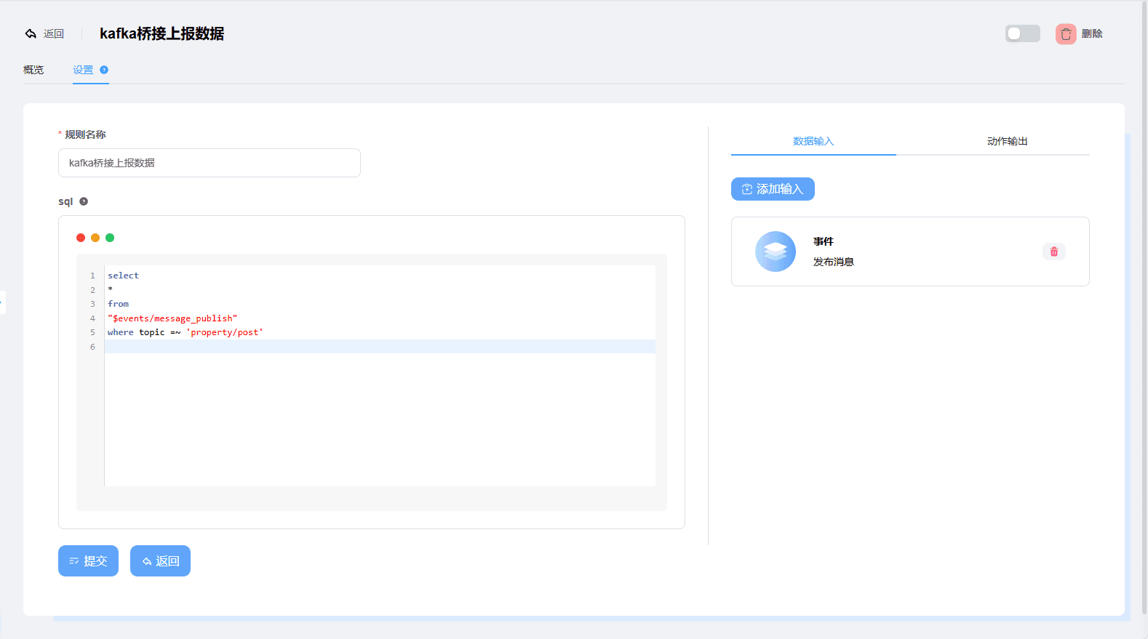
Task: Click the 'topic' word on line 5
Action: [152, 332]
